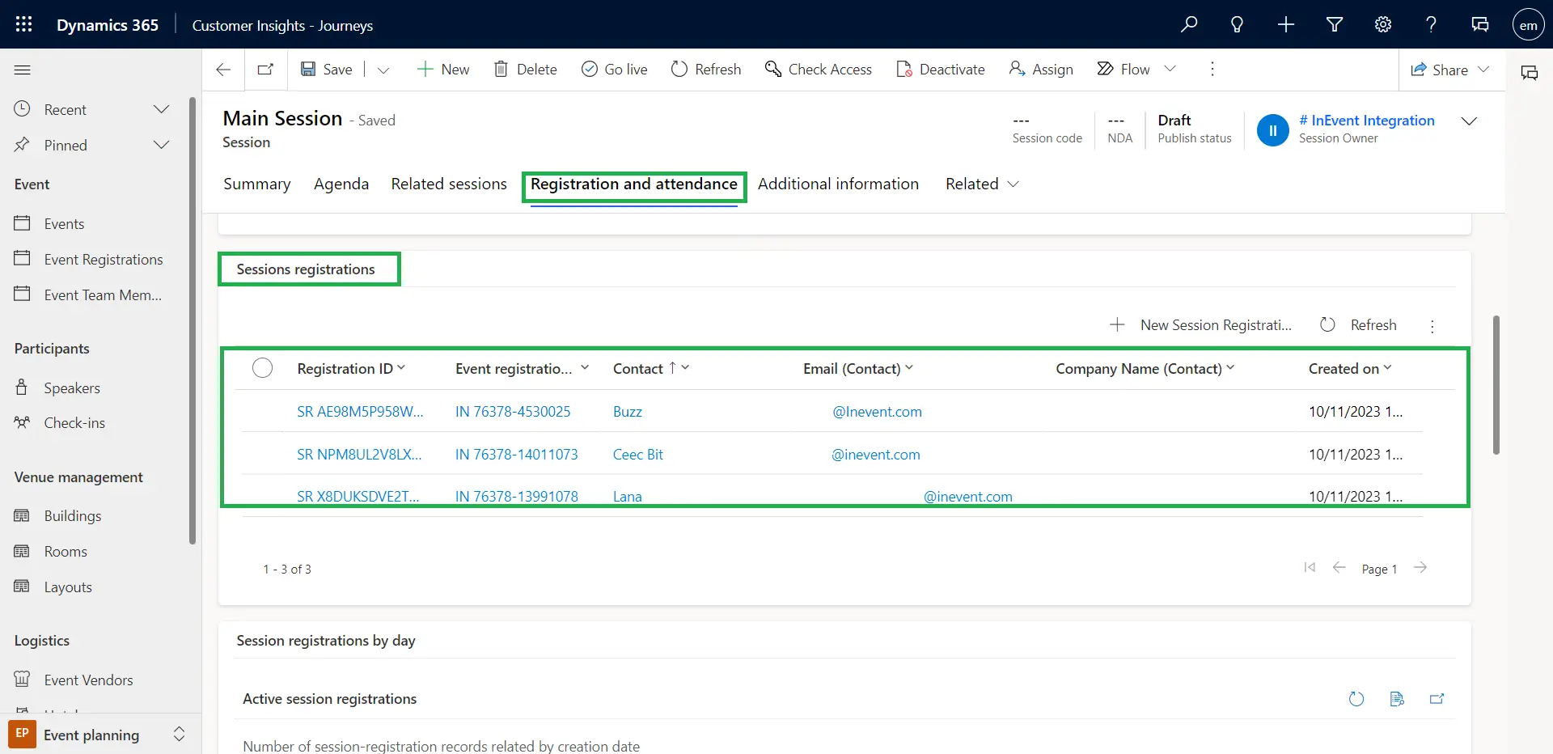Image resolution: width=1553 pixels, height=754 pixels.
Task: Open the chat panel icon in top bar
Action: pyautogui.click(x=1480, y=24)
